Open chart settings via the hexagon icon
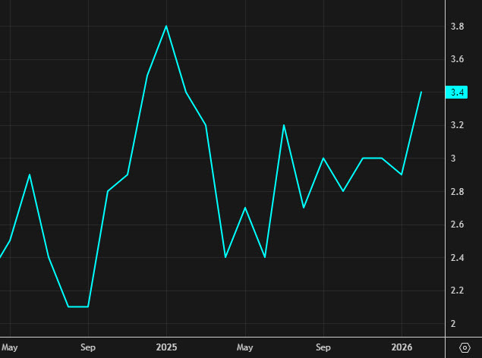The height and width of the screenshot is (358, 482). coord(465,347)
